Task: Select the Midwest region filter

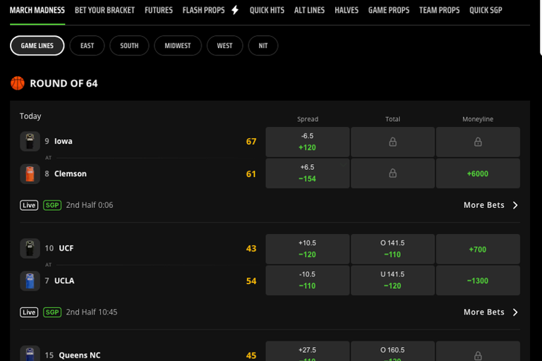Action: 178,46
